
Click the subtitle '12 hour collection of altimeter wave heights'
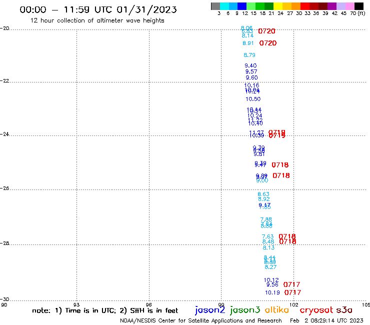coord(97,20)
